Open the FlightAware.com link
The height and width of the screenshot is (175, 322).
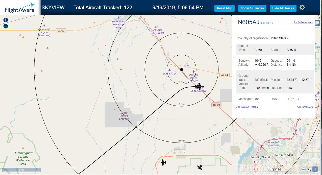click(304, 22)
